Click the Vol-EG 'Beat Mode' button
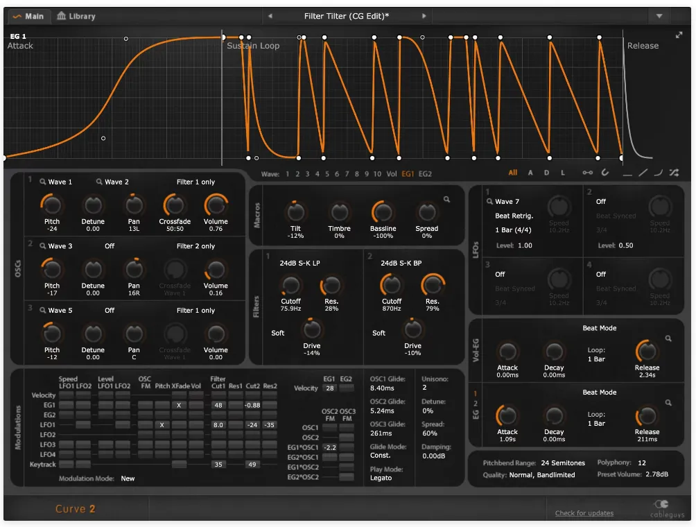This screenshot has height=527, width=696. 599,328
